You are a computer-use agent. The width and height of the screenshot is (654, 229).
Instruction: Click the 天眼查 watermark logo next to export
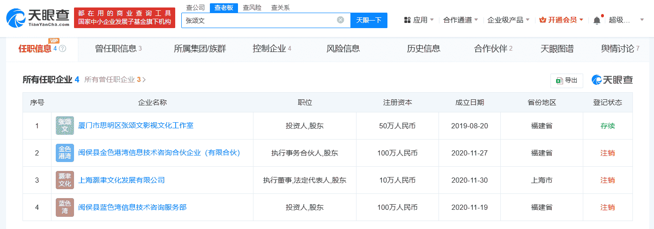[612, 80]
